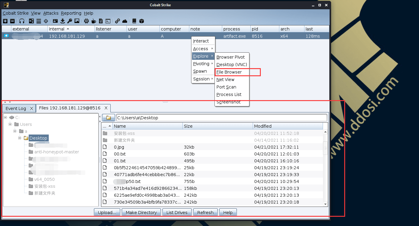Viewport: 419px width, 226px height.
Task: Select Process List option
Action: click(232, 94)
